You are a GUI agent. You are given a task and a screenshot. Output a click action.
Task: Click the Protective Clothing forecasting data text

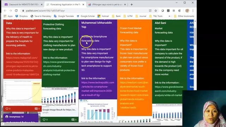53,26
